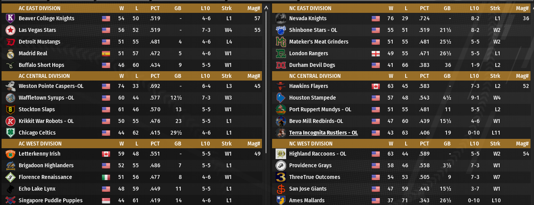Click the Providence Grays team logo
Viewport: 534px width, 205px height.
tap(281, 165)
